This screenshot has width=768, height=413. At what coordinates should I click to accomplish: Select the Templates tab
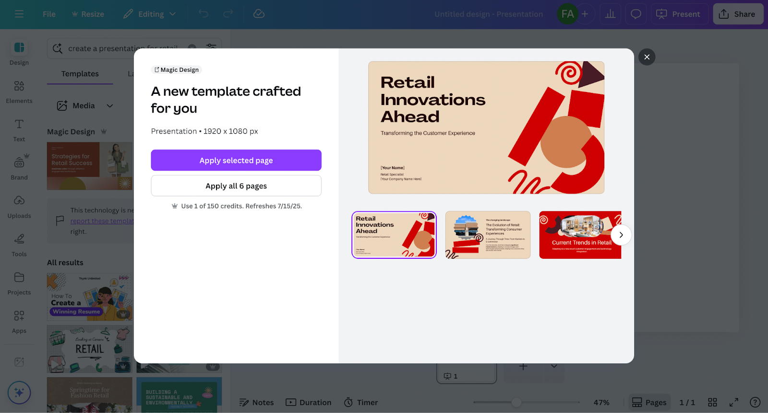click(80, 74)
